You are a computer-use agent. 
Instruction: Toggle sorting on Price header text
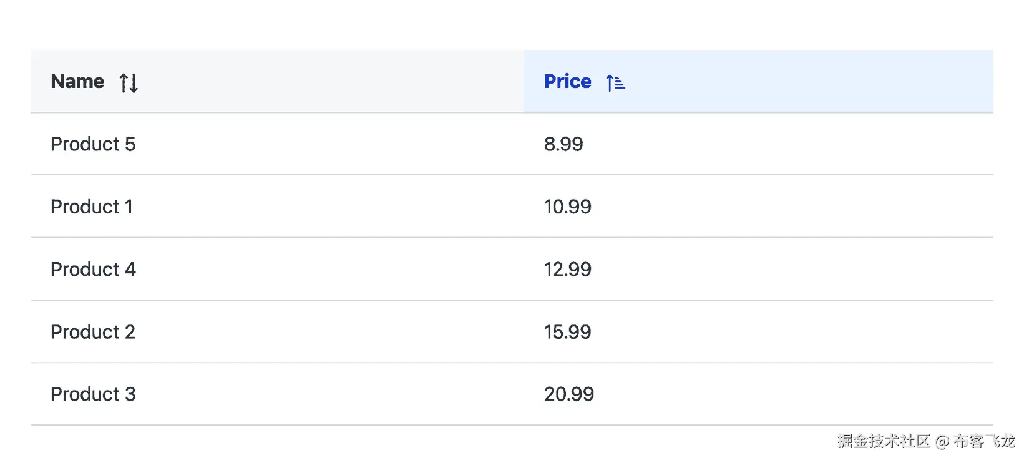point(567,81)
